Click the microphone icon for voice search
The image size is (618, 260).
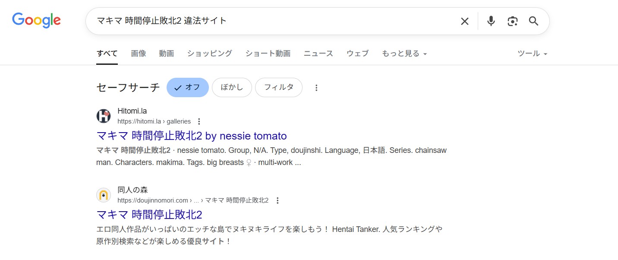click(x=491, y=20)
